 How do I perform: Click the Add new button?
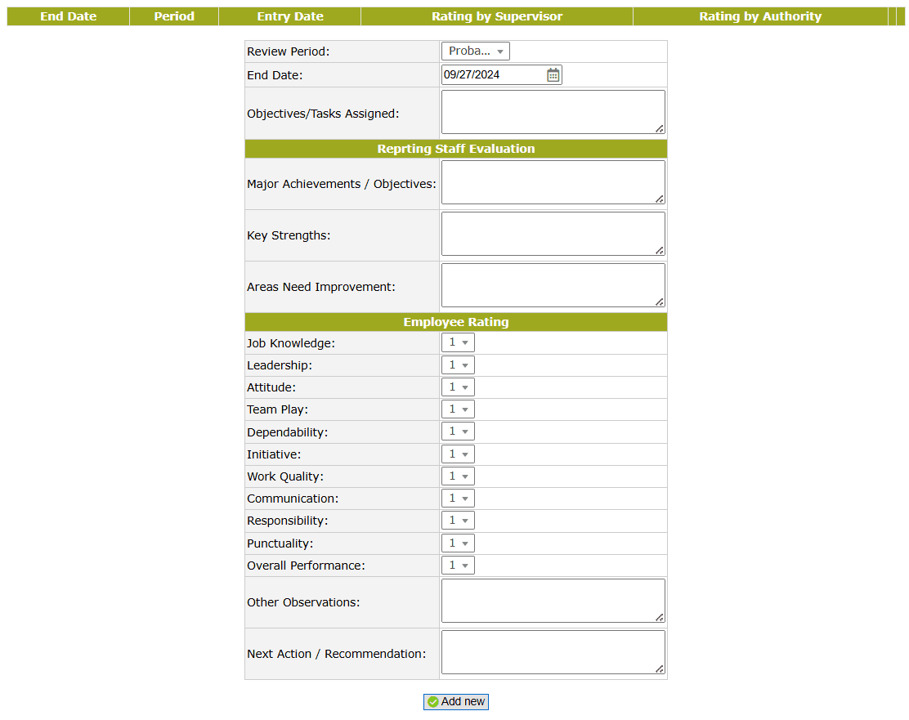point(456,701)
